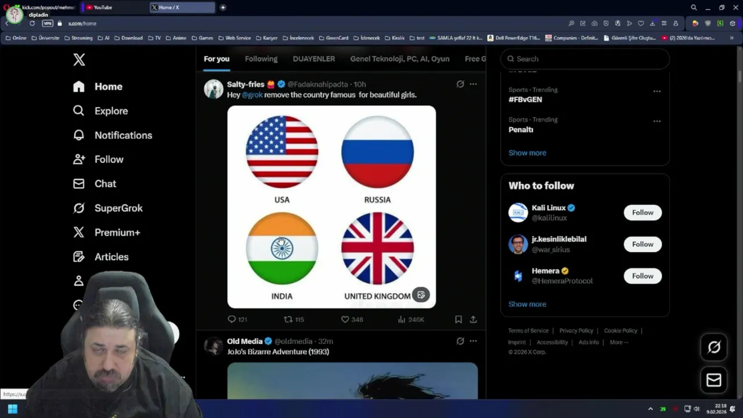Open the Privacy Policy link

576,330
